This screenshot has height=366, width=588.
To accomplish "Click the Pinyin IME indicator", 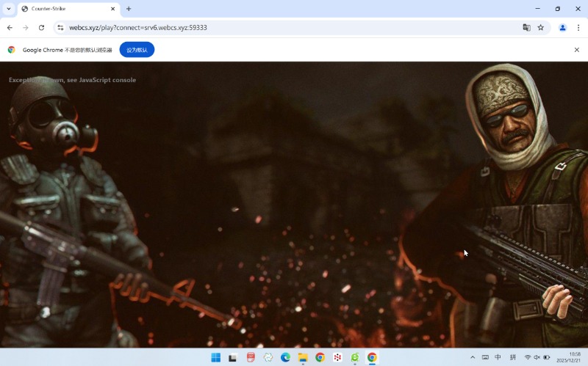I will pos(512,357).
